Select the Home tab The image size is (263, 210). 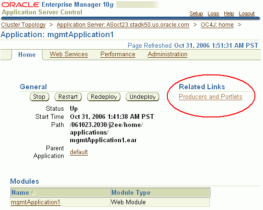(x=27, y=54)
